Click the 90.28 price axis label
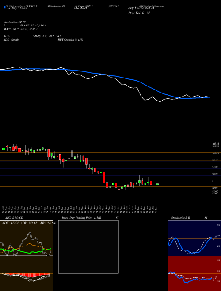Viewport: 221px width, 291px height. point(215,174)
